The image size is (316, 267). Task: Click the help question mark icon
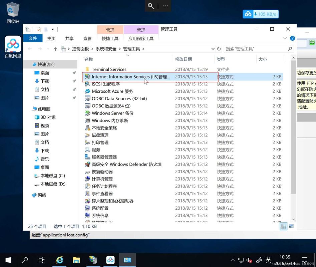click(292, 38)
